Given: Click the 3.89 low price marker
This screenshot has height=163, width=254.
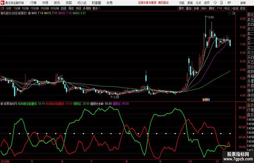Looking at the screenshot, I should point(116,97).
